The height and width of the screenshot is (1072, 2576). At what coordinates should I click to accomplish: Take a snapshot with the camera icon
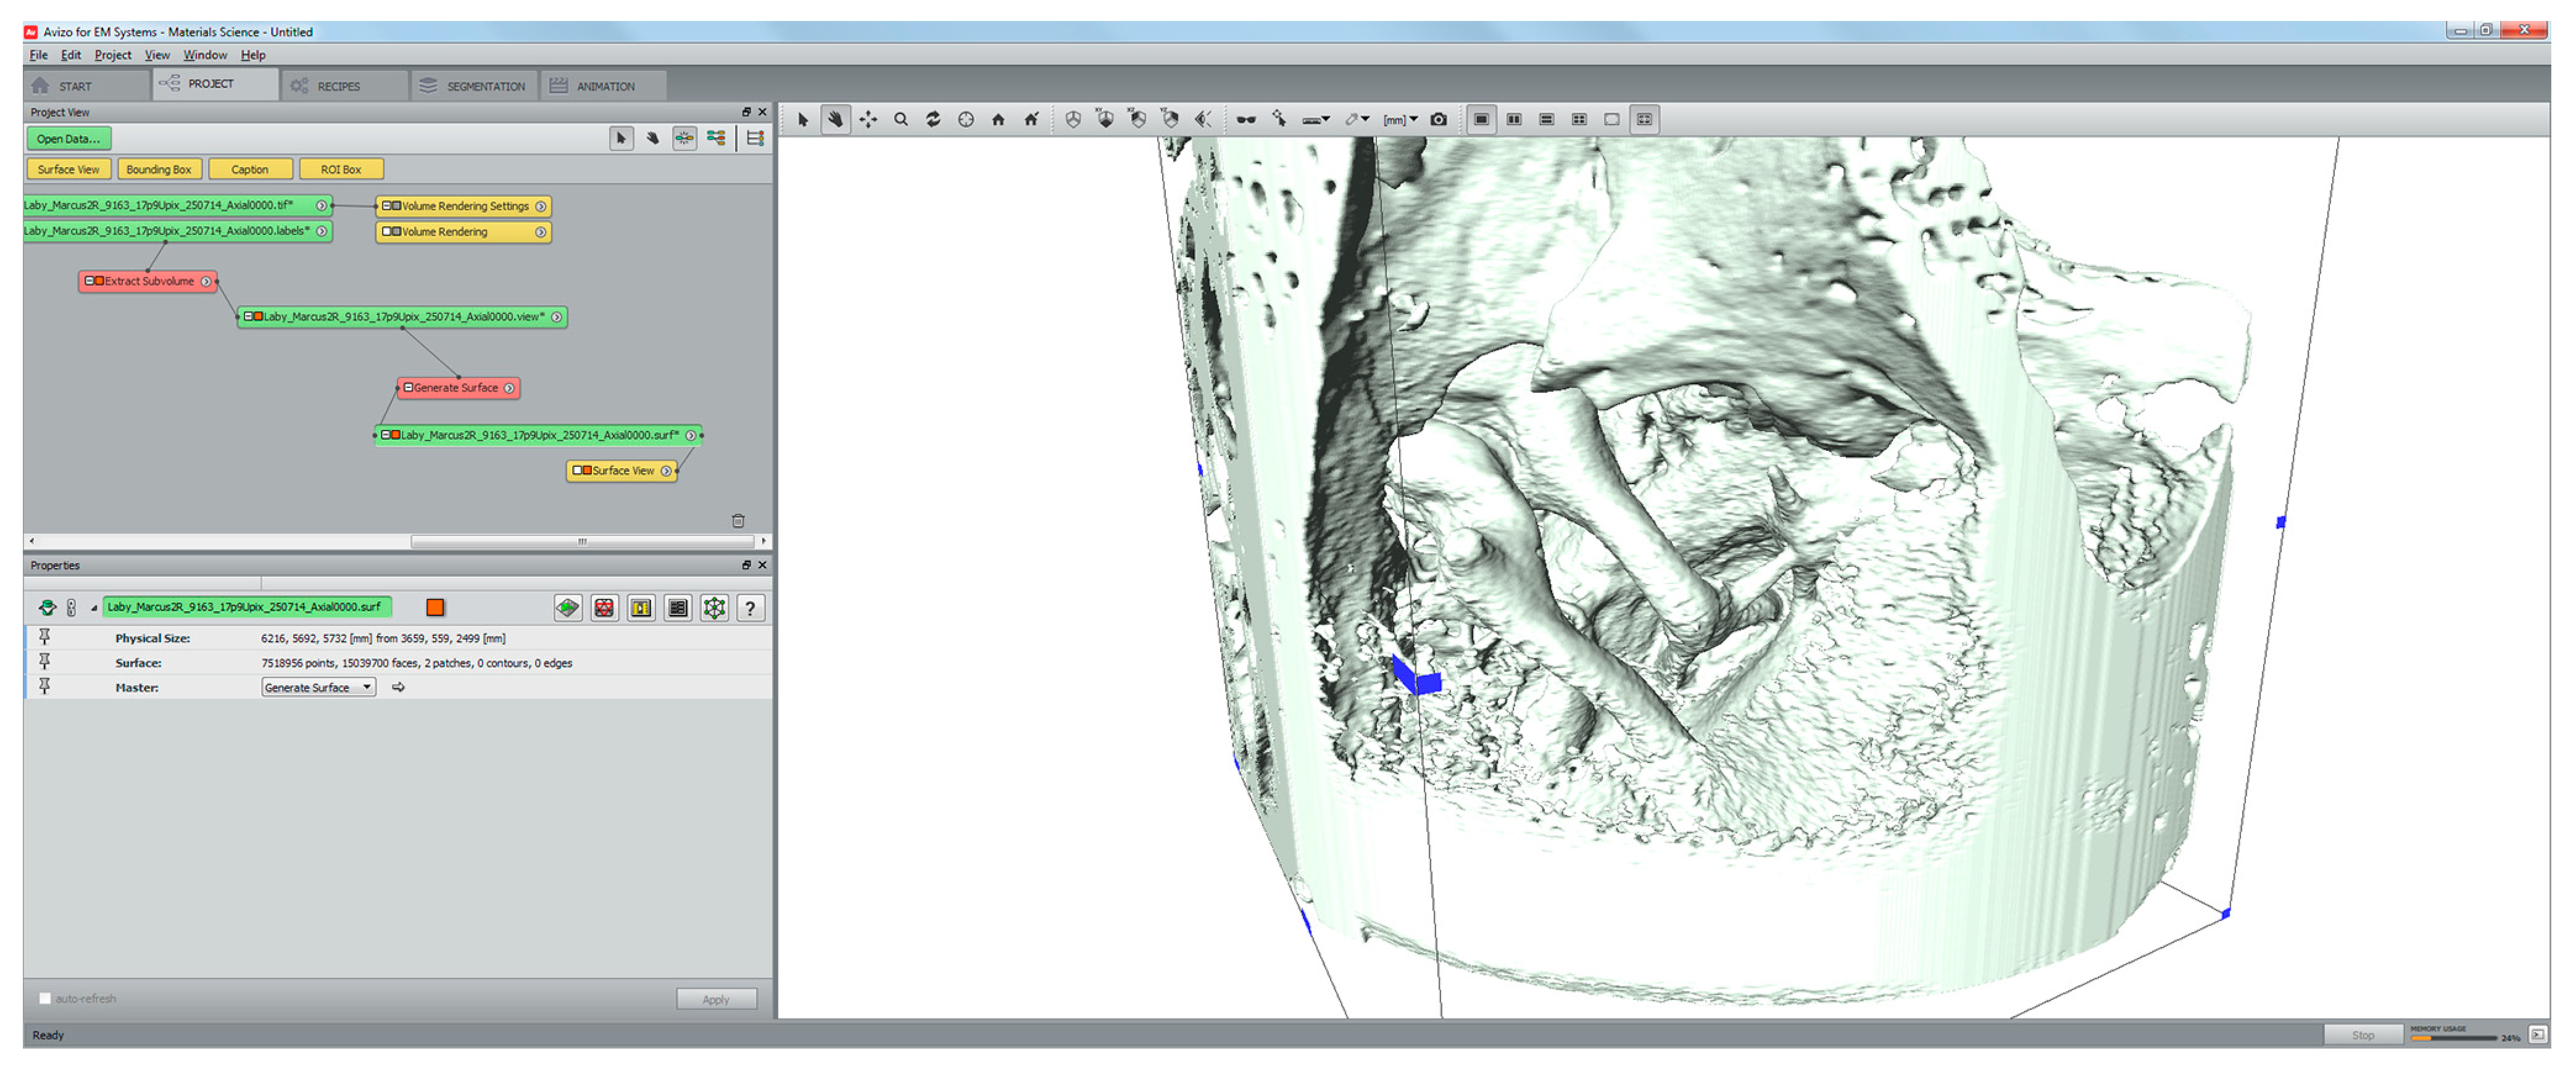click(x=1438, y=120)
